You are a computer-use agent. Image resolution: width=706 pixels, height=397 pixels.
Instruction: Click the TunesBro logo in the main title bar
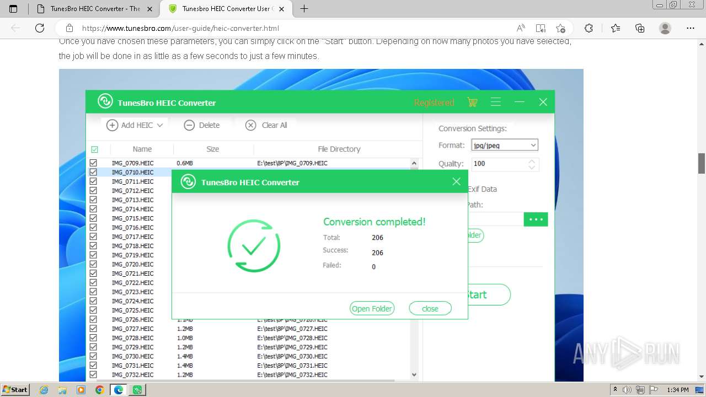point(105,101)
